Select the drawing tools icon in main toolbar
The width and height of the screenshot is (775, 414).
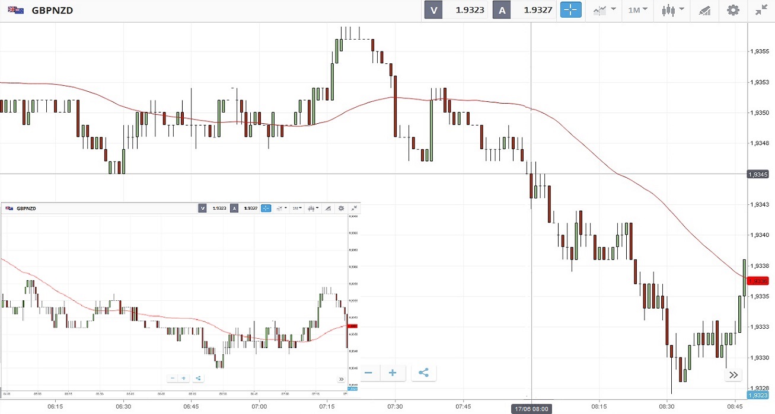pyautogui.click(x=704, y=10)
